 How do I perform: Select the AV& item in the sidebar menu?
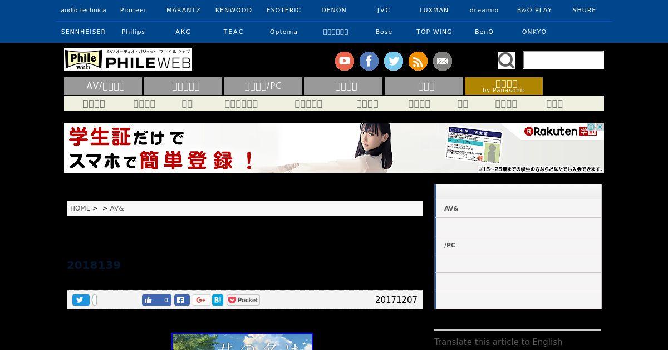(x=518, y=208)
